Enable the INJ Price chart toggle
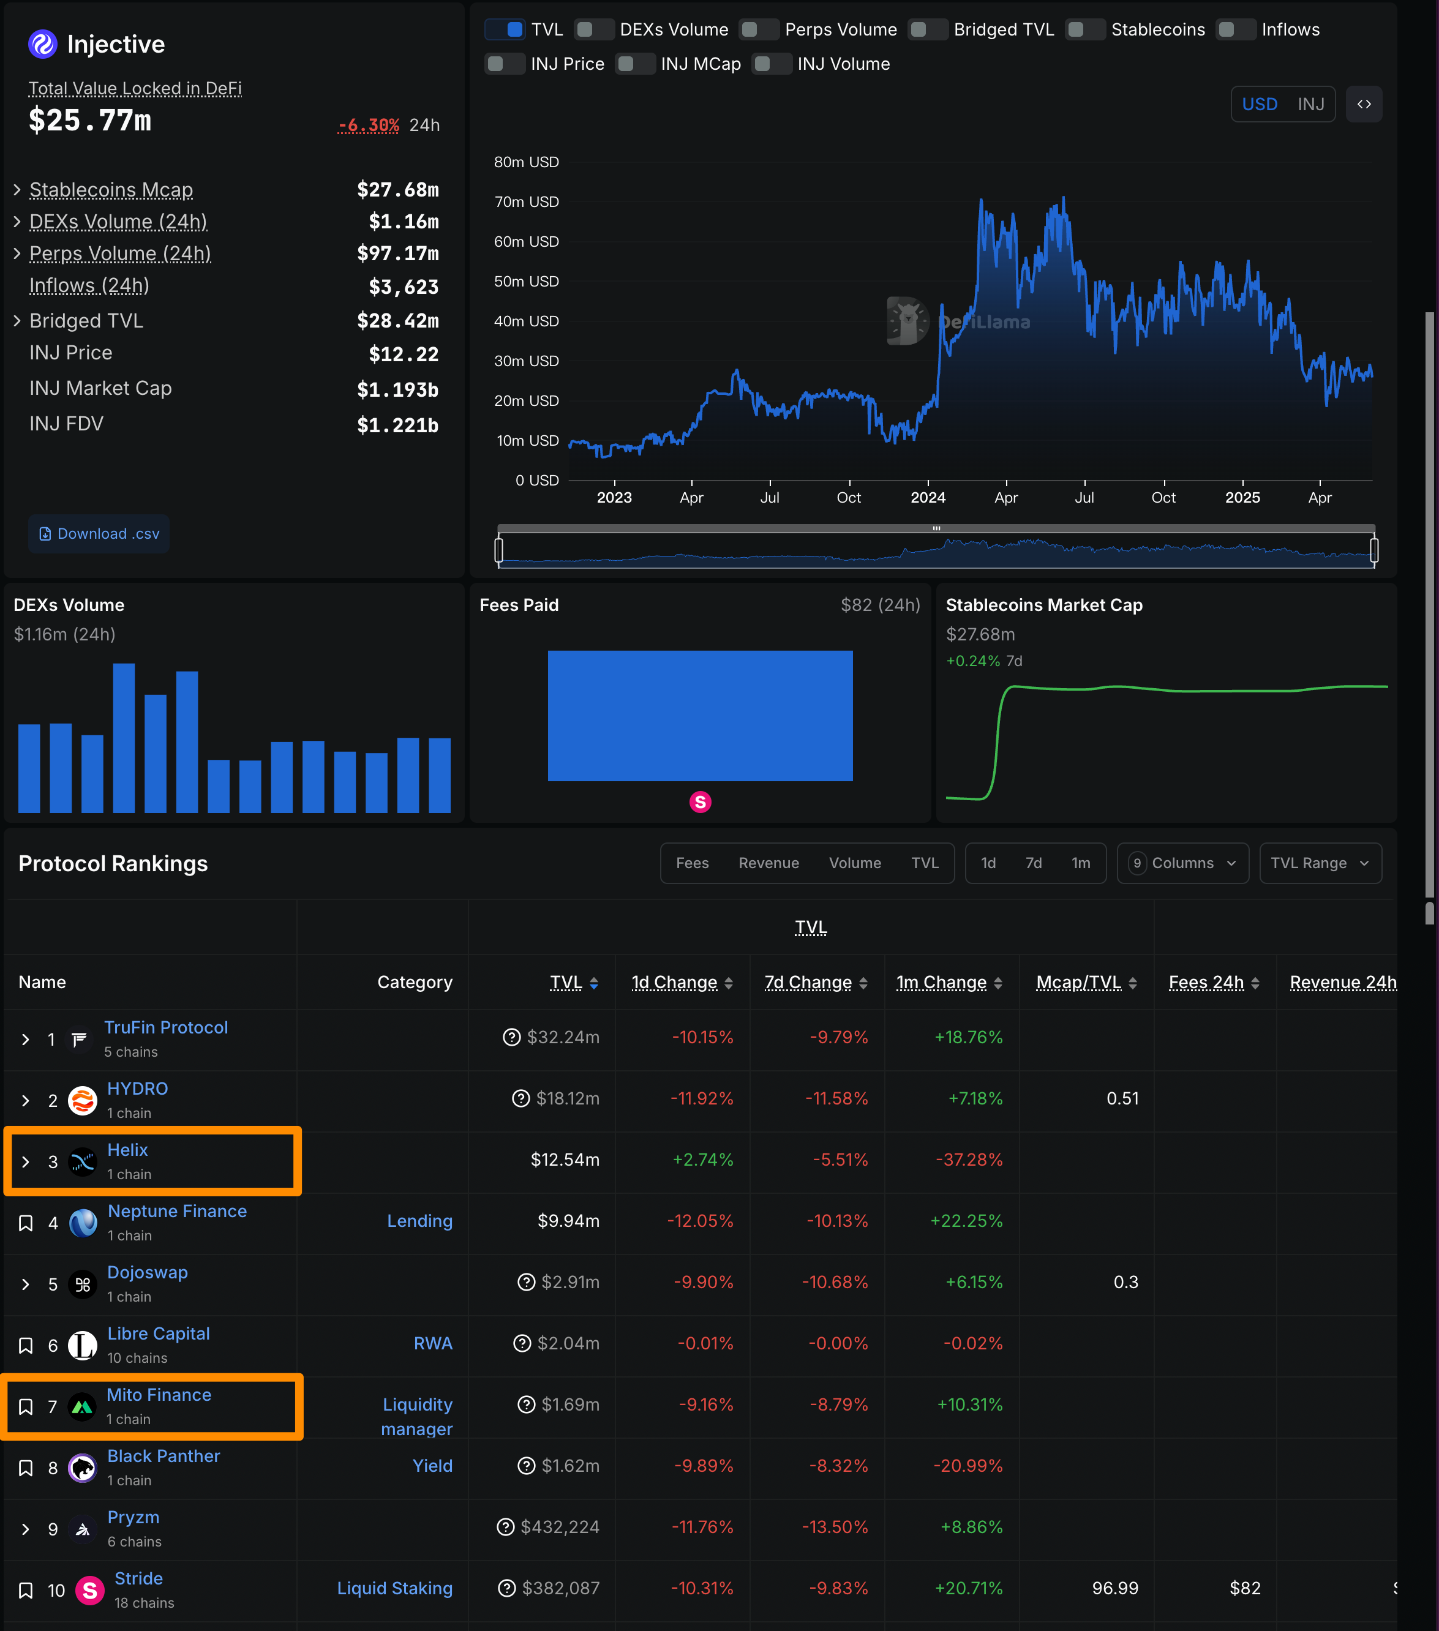This screenshot has width=1439, height=1631. tap(505, 64)
